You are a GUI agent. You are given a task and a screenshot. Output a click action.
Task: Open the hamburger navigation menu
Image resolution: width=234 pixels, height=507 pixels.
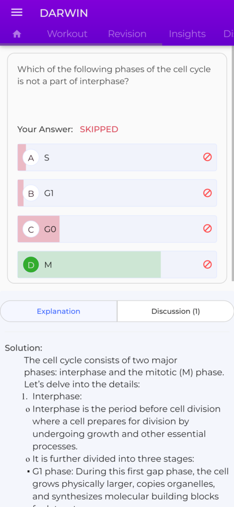point(17,12)
